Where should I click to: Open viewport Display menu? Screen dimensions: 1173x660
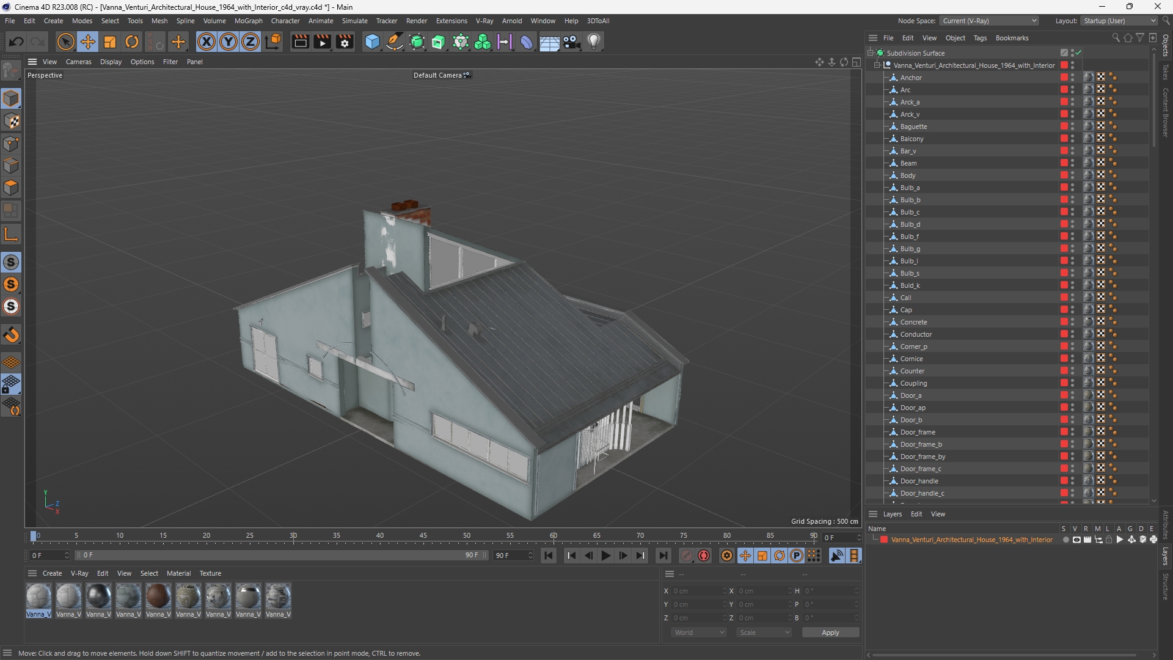[111, 62]
